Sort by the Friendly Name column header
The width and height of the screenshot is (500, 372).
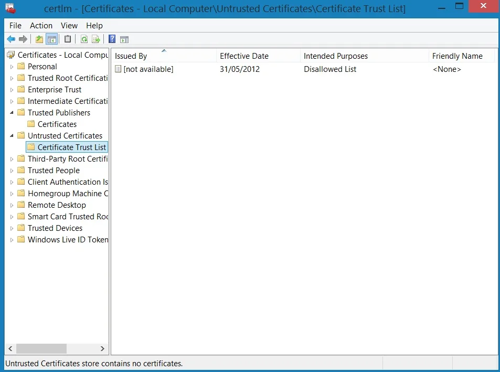[x=461, y=56]
